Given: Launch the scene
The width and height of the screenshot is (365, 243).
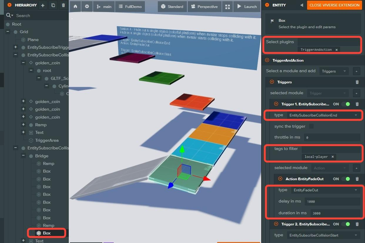Looking at the screenshot, I should (247, 6).
